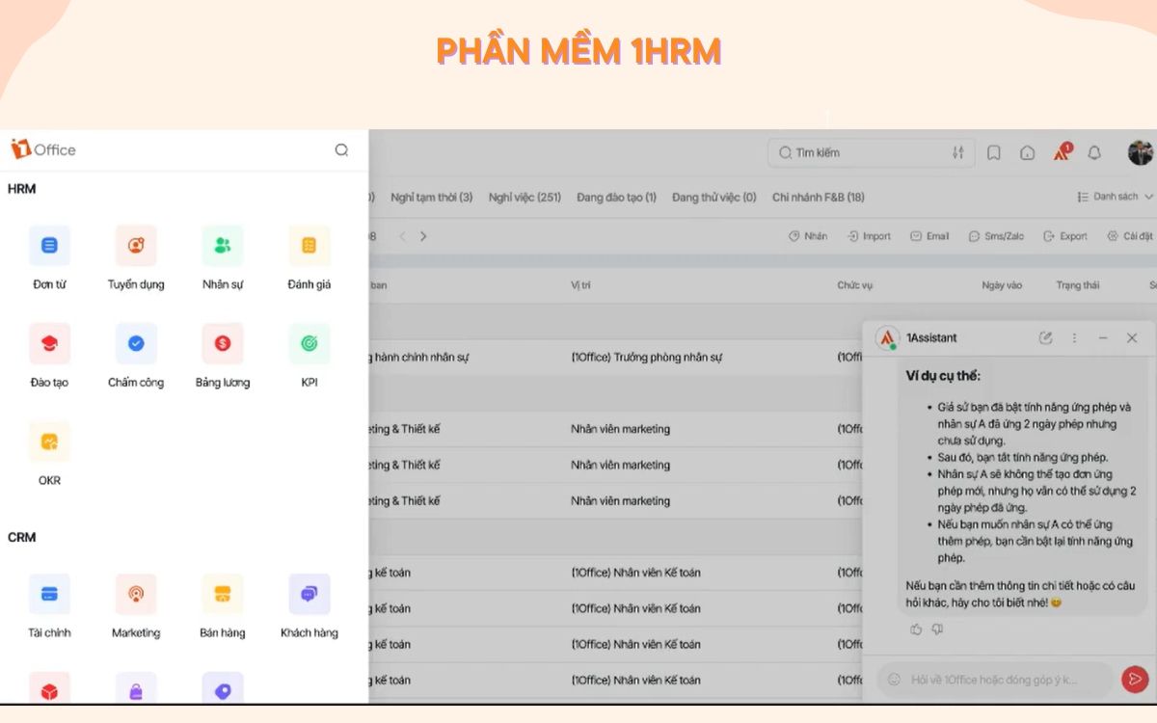
Task: Select the Nghỉ việc (251) tab
Action: pyautogui.click(x=525, y=197)
